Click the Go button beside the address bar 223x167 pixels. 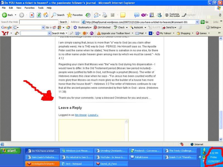205,22
